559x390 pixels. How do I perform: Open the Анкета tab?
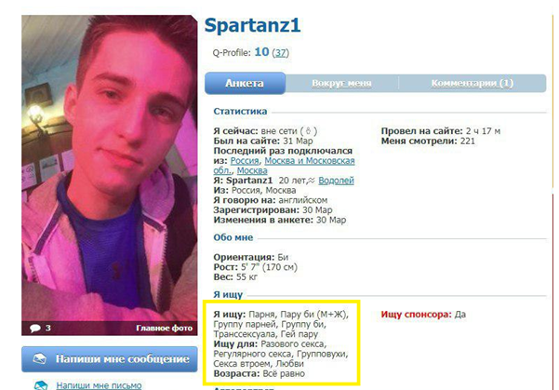(245, 83)
